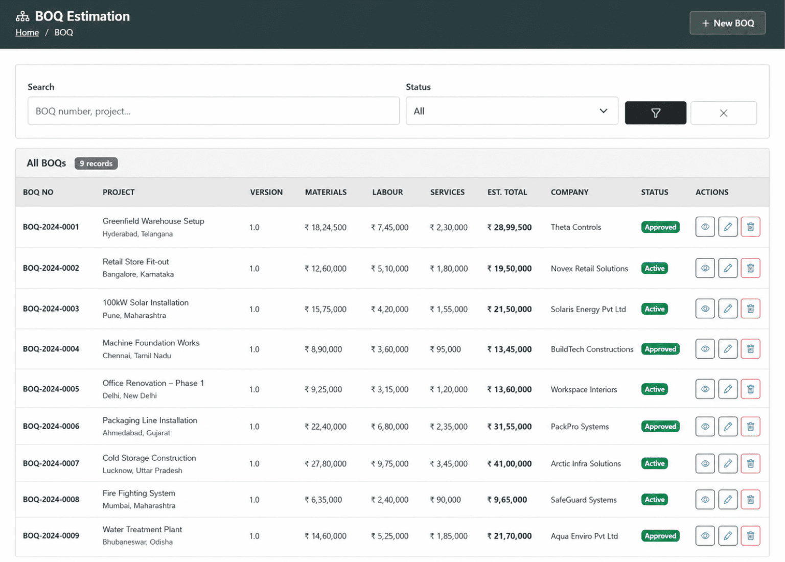Image resolution: width=785 pixels, height=562 pixels.
Task: View Water Treatment Plant BOQ
Action: tap(705, 536)
